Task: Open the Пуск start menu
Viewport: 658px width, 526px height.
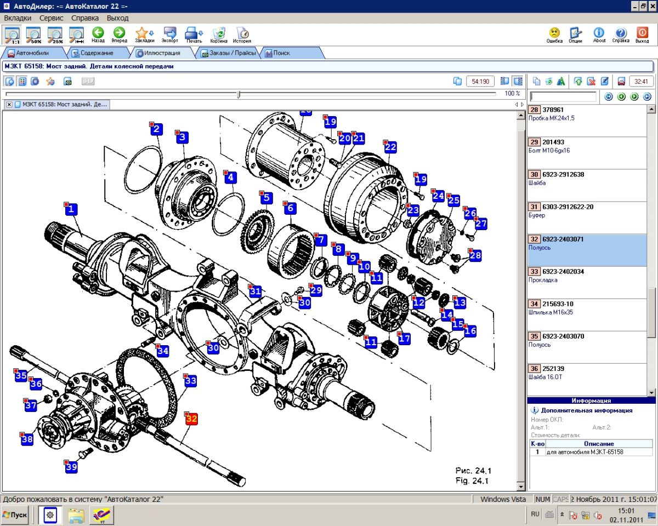Action: [x=15, y=515]
